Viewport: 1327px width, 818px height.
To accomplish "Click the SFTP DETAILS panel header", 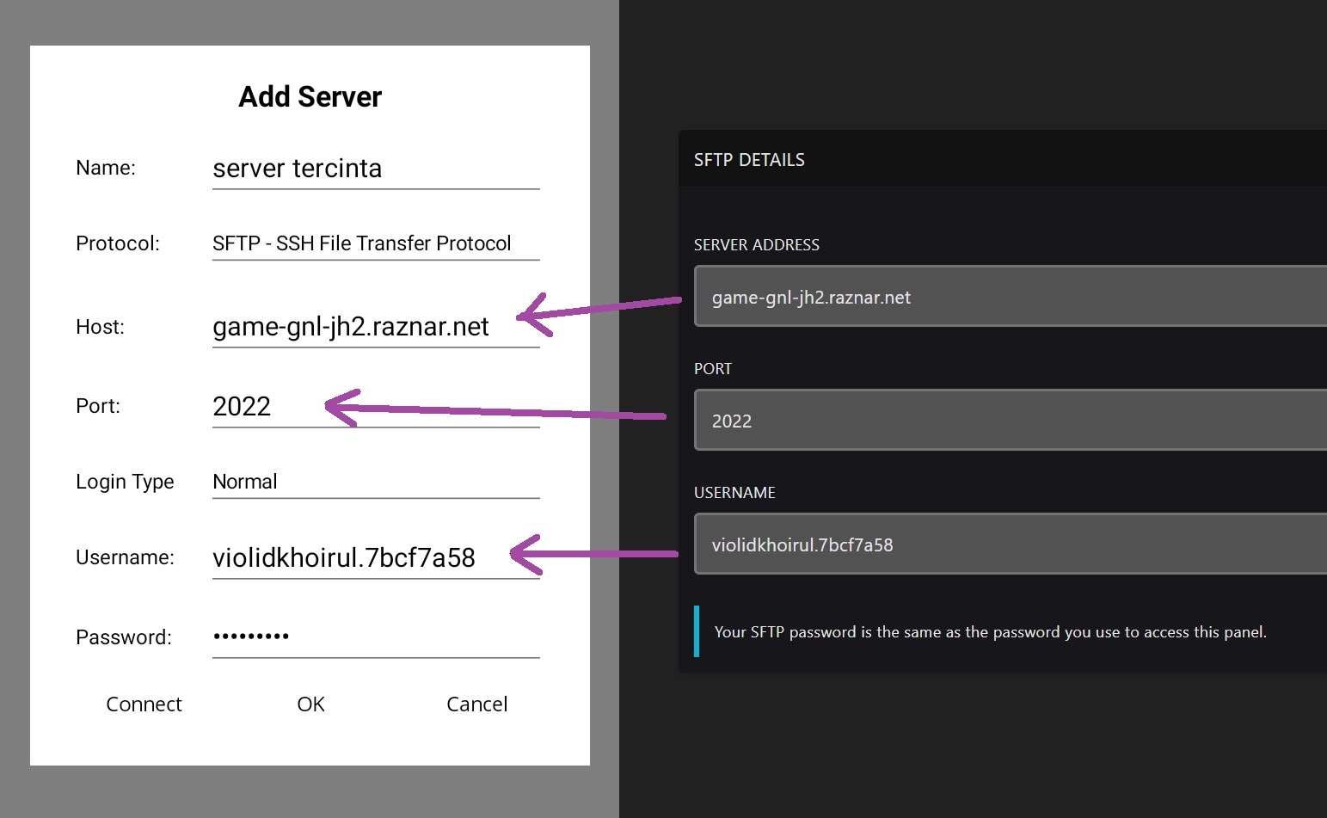I will point(749,160).
